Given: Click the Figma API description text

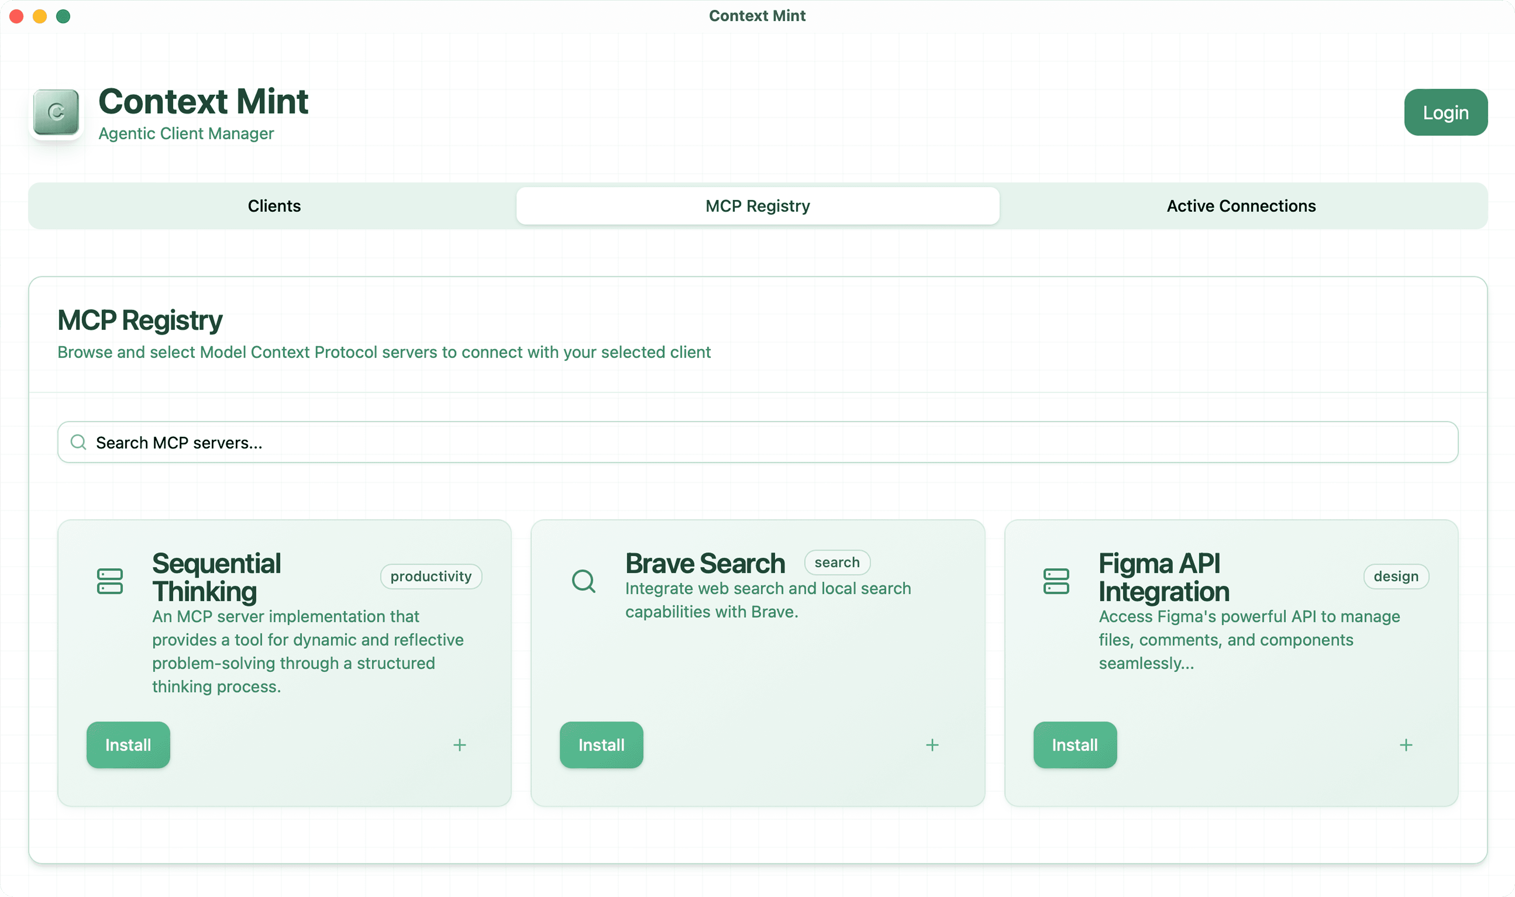Looking at the screenshot, I should [1249, 639].
